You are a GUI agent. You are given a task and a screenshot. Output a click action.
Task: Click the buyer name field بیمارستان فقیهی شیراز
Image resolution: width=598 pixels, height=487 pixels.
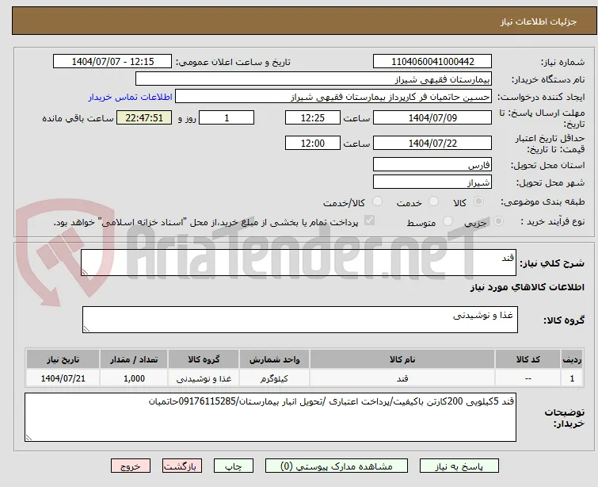click(x=314, y=79)
